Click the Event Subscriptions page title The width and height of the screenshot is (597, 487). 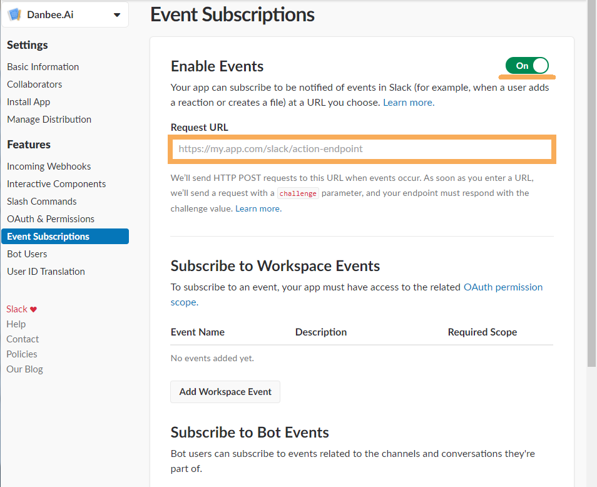(x=233, y=14)
